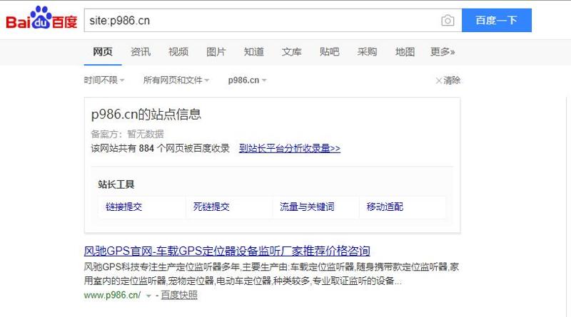Viewport: 571px width, 317px height.
Task: Click the 百度一下 search button
Action: click(496, 21)
